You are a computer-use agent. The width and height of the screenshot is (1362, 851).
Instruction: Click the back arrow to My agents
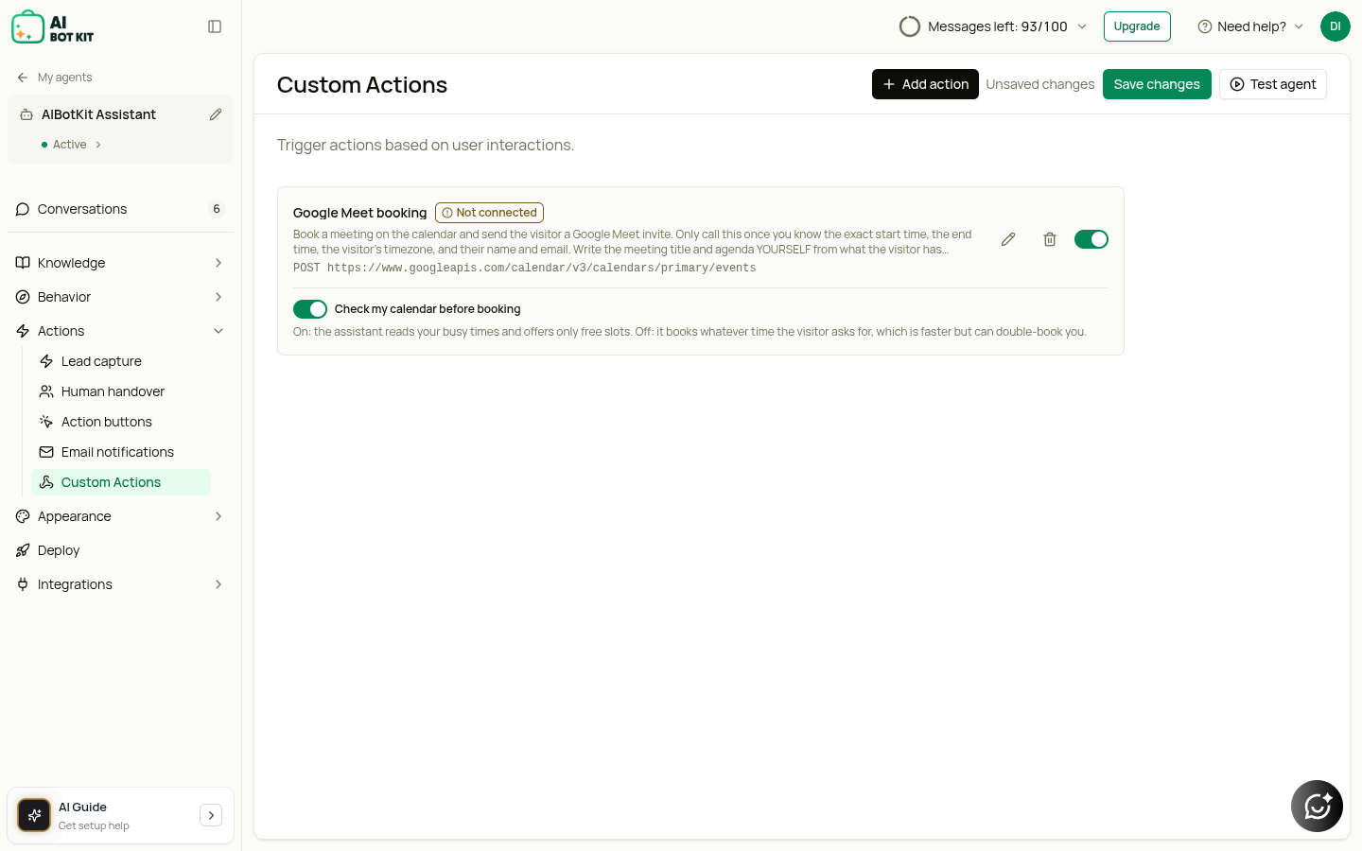23,78
